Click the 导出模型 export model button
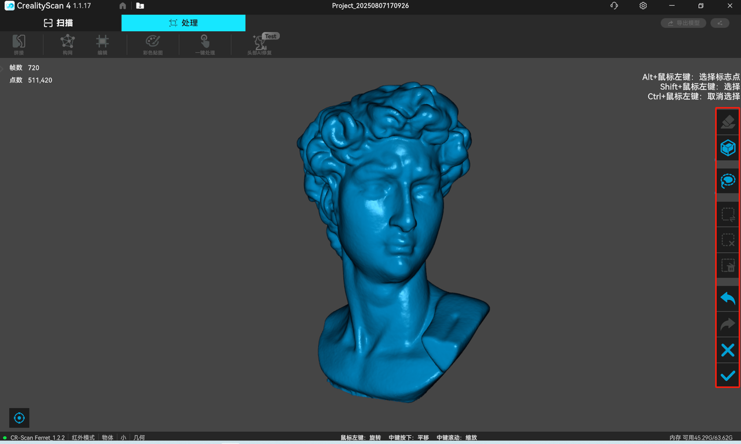 (x=684, y=23)
